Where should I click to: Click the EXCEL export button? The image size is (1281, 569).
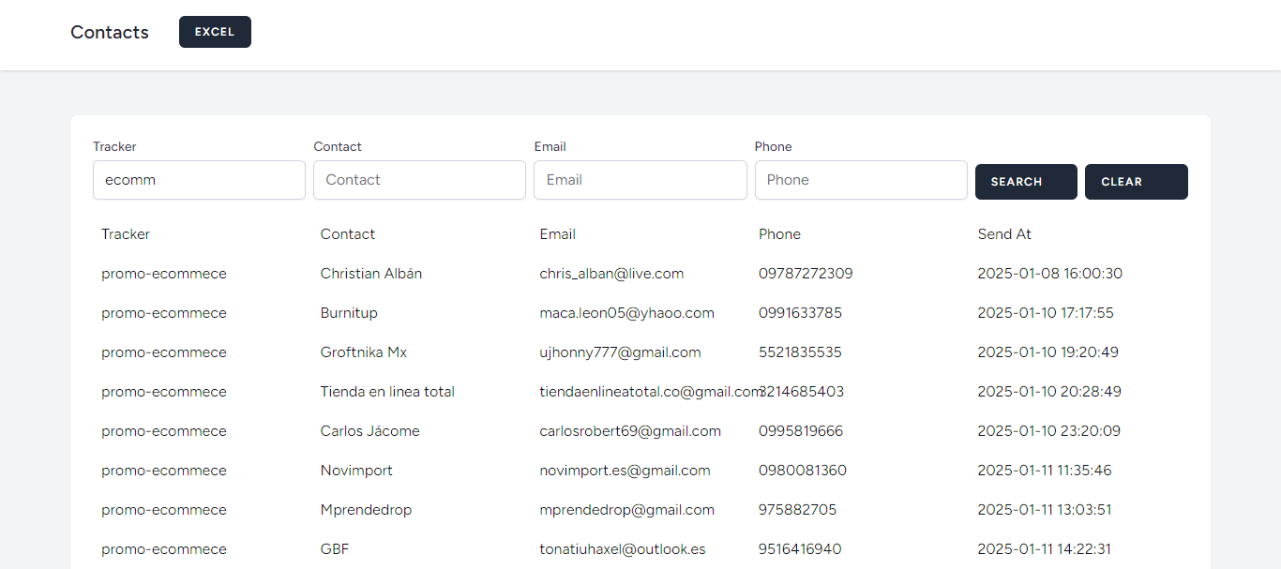coord(215,32)
